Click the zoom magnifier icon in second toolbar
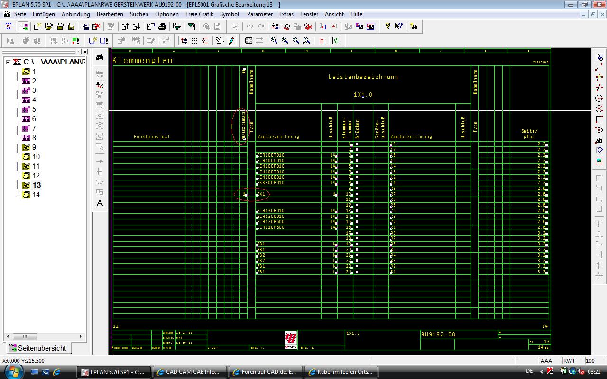607x379 pixels. (x=274, y=41)
